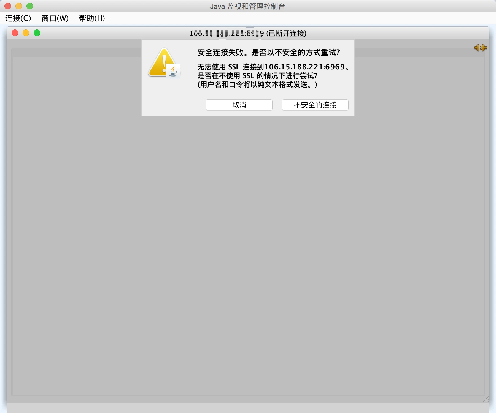Viewport: 496px width, 413px height.
Task: Open the 窗口(W) menu
Action: (55, 18)
